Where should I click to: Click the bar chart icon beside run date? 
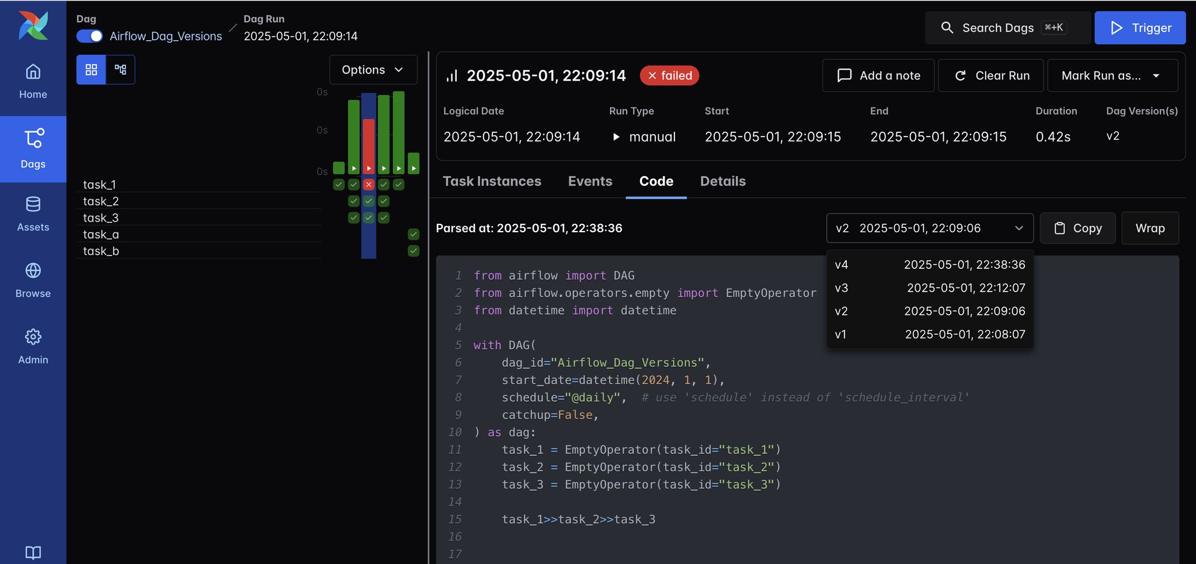[x=452, y=76]
